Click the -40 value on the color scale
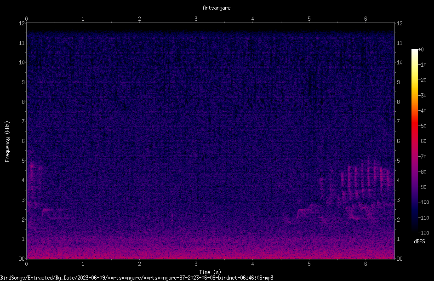 coord(423,111)
